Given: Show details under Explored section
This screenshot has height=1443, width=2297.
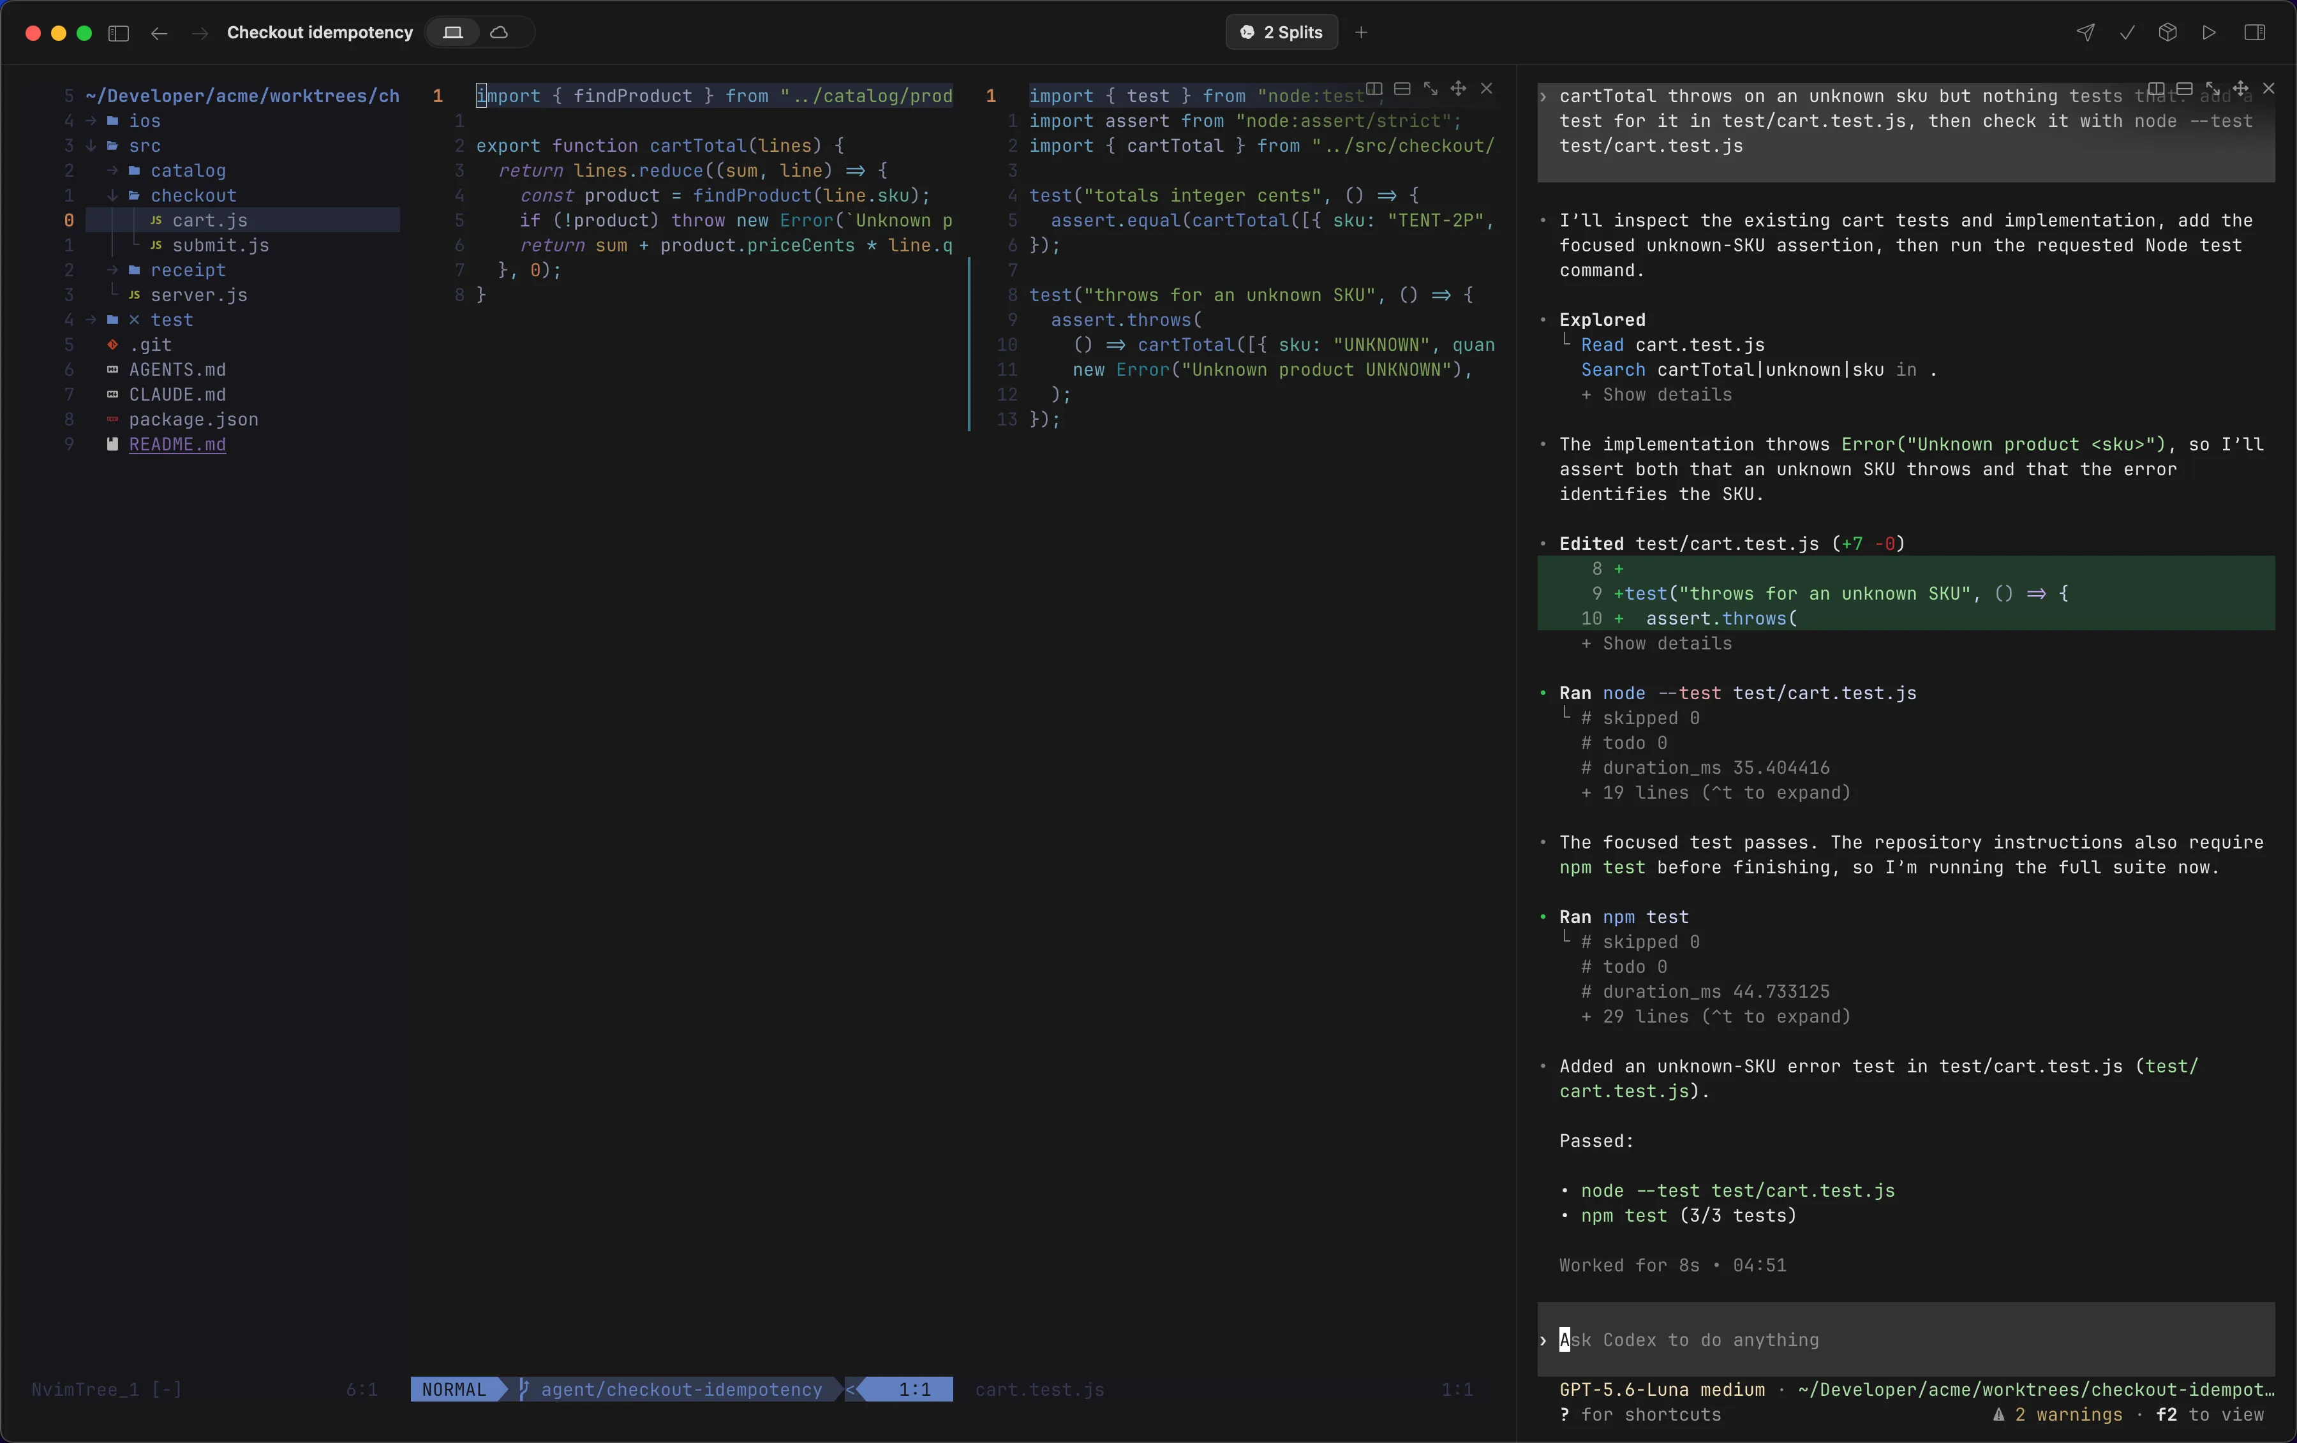Looking at the screenshot, I should [1657, 395].
